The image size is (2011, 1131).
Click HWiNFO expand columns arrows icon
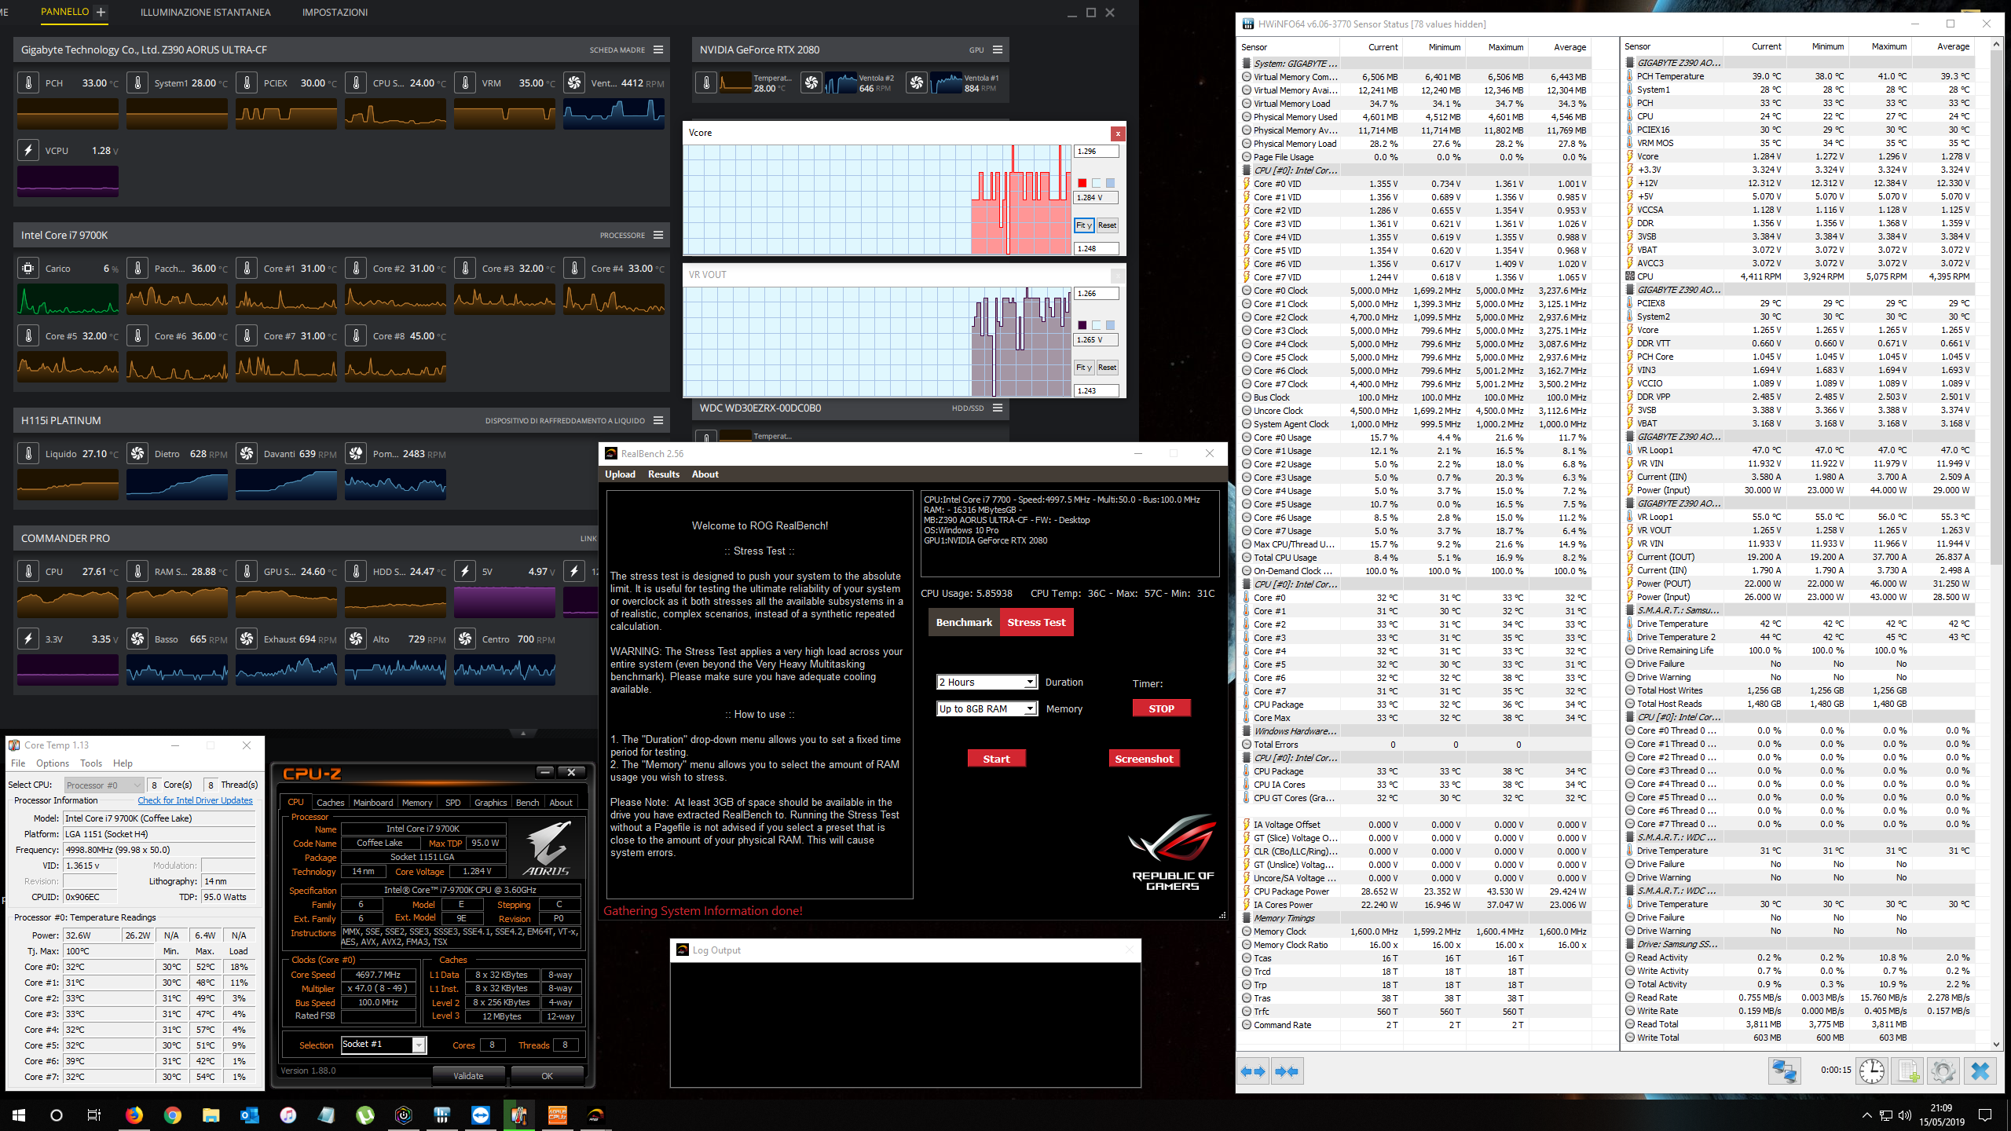point(1254,1071)
